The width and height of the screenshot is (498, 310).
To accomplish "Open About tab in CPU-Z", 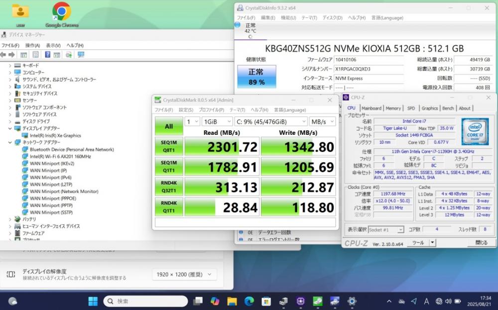I will 464,108.
